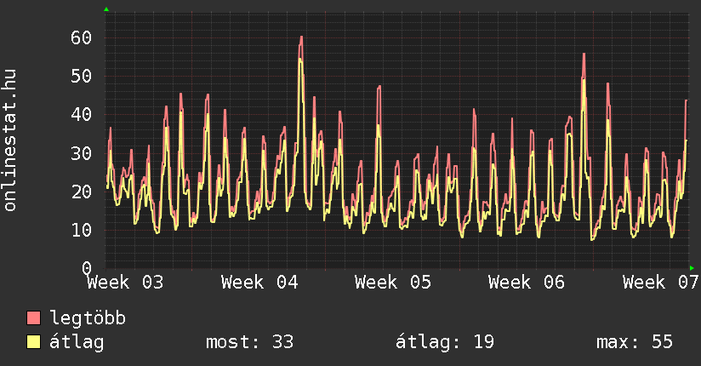701x366 pixels.
Task: Select the legtöbb legend label
Action: tap(88, 318)
